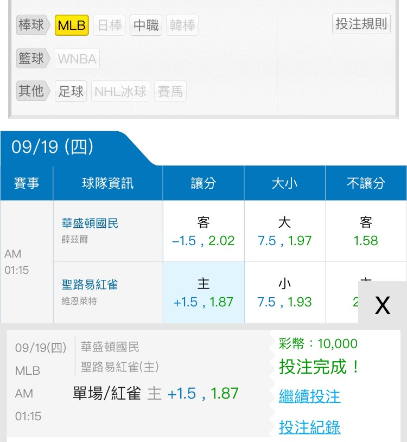Select NHL冰球 category
This screenshot has width=407, height=442.
coord(120,91)
